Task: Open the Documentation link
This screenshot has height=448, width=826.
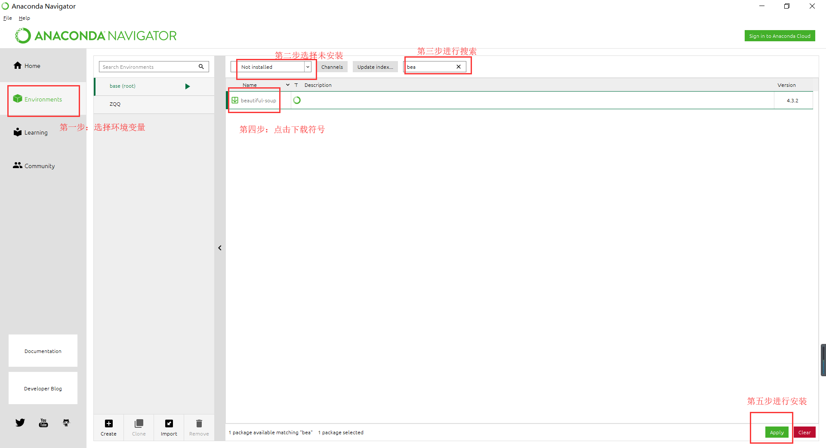Action: pos(43,351)
